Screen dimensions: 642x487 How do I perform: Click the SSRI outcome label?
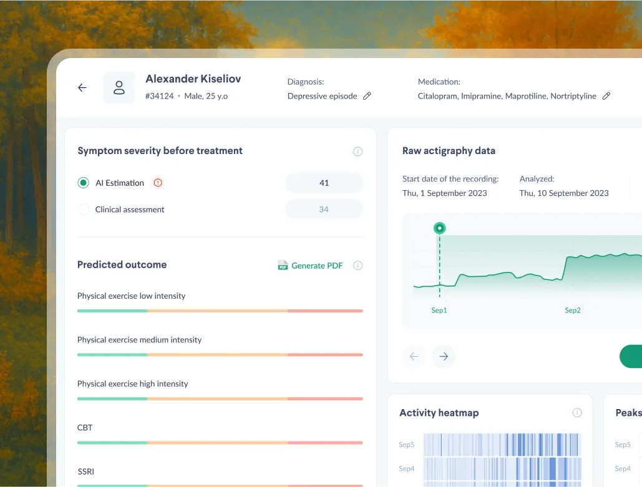click(86, 471)
